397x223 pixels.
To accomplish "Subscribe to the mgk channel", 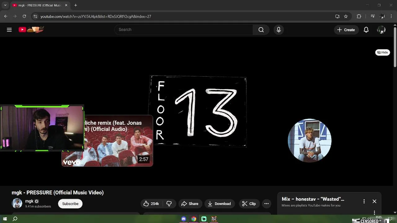I will pos(70,203).
